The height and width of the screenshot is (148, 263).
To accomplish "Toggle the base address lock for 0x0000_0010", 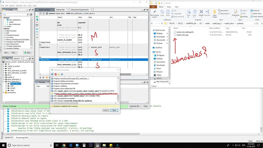I will coord(89,60).
